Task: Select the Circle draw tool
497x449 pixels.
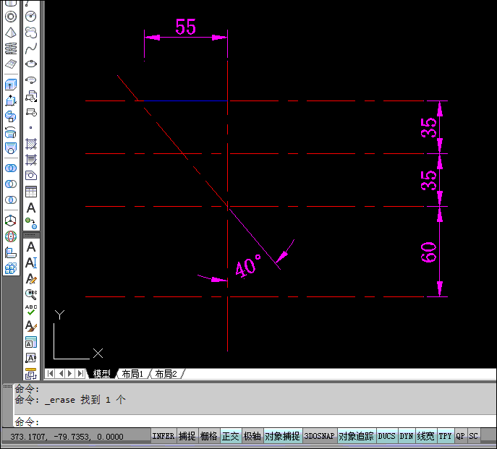Action: click(31, 16)
